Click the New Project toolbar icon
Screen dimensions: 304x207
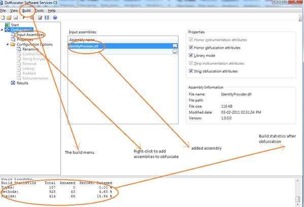pos(3,18)
